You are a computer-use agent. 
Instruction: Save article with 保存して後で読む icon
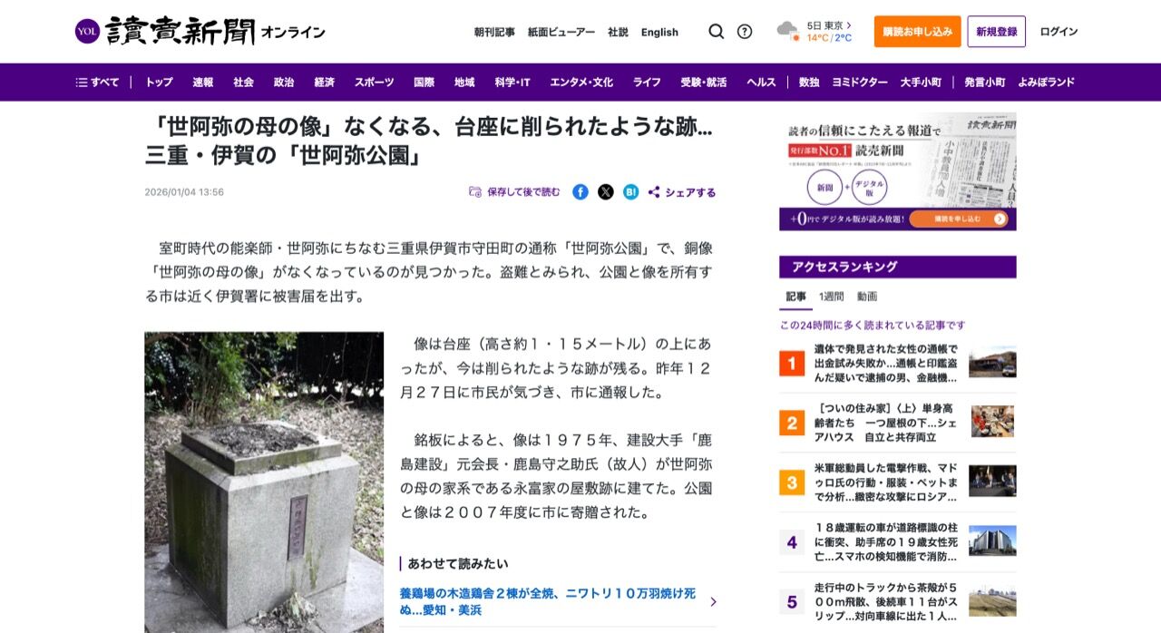click(x=475, y=192)
